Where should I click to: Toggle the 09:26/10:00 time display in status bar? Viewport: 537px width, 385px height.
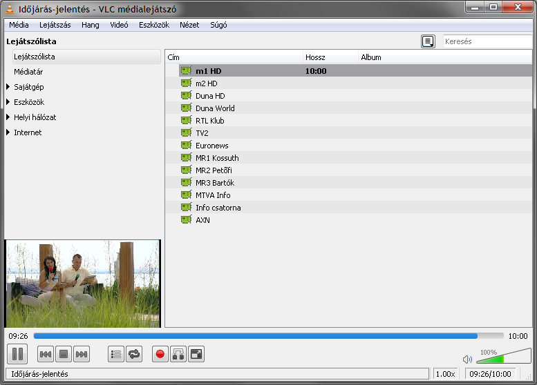490,374
